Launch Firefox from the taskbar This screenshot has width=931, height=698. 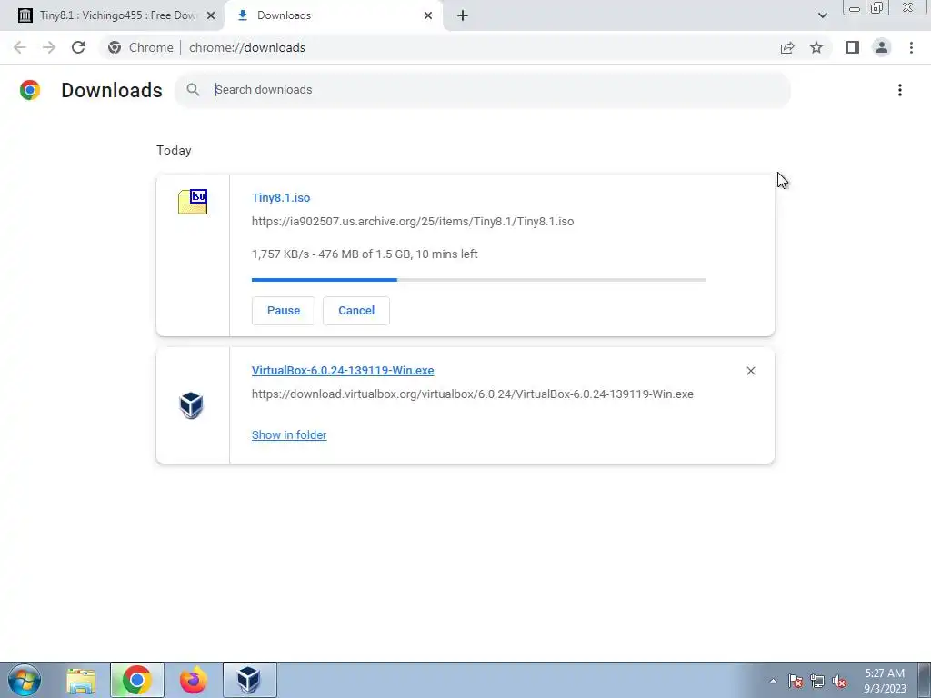[193, 680]
